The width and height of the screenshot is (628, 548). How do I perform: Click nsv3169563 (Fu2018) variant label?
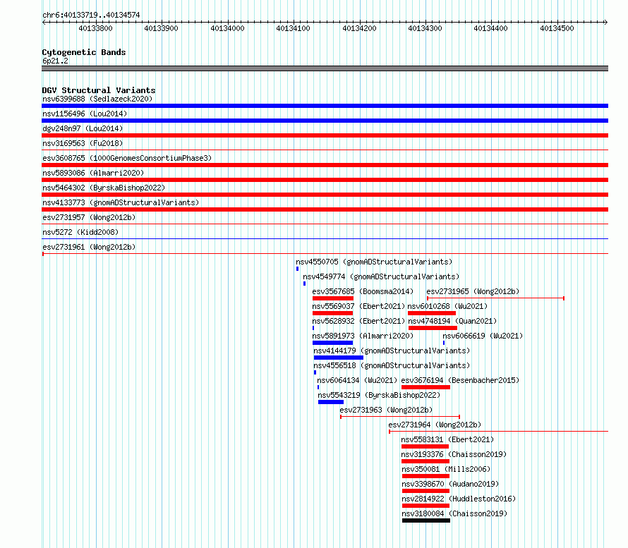pos(83,143)
